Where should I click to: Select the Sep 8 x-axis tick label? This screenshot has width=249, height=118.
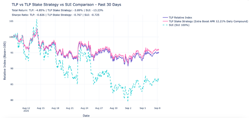click(x=157, y=108)
